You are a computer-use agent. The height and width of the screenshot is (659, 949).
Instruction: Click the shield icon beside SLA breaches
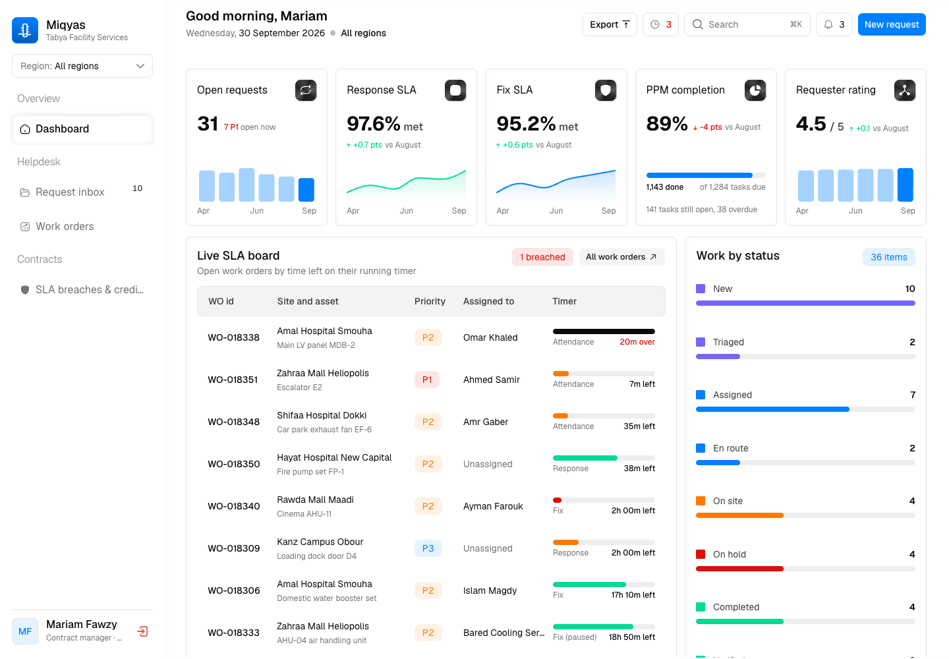(x=25, y=290)
